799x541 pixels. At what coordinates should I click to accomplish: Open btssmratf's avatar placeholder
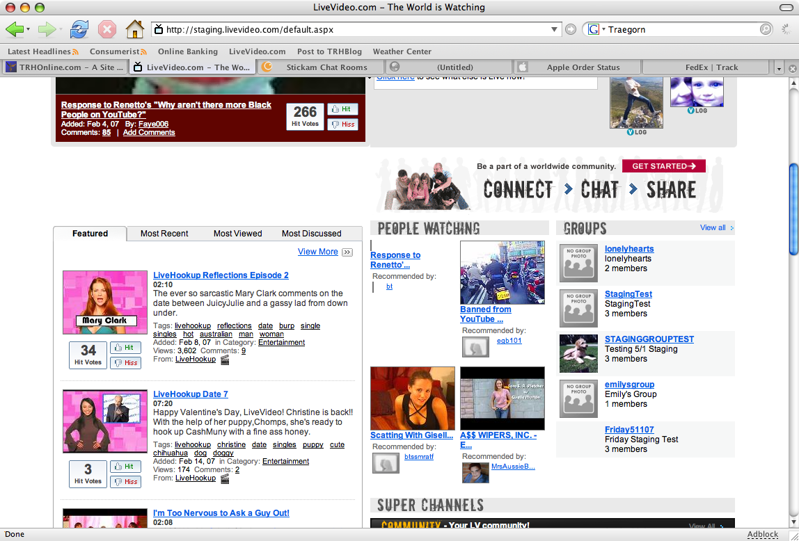[x=386, y=463]
